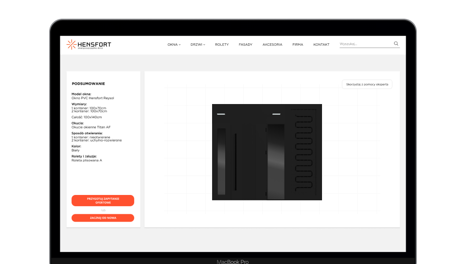This screenshot has height=264, width=466.
Task: Open the ROLETY menu item
Action: coord(221,45)
